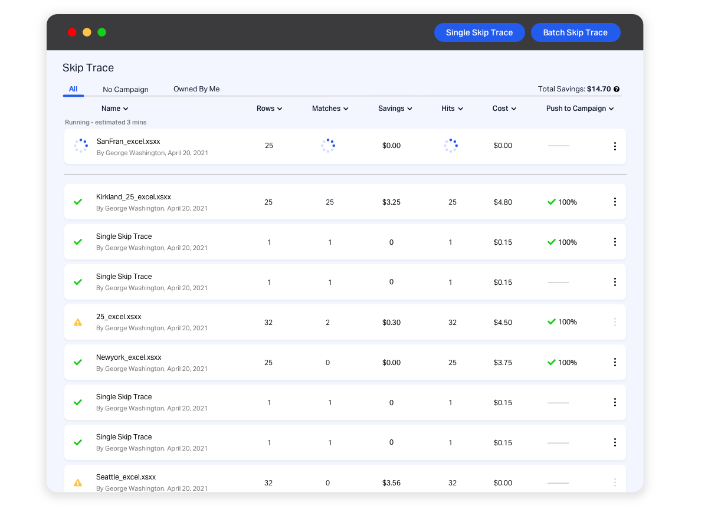Expand the Matches column dropdown

click(330, 109)
